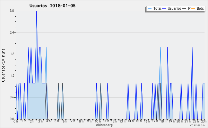Click the '8 h' x-axis label
This screenshot has width=208, height=128.
[x=81, y=121]
